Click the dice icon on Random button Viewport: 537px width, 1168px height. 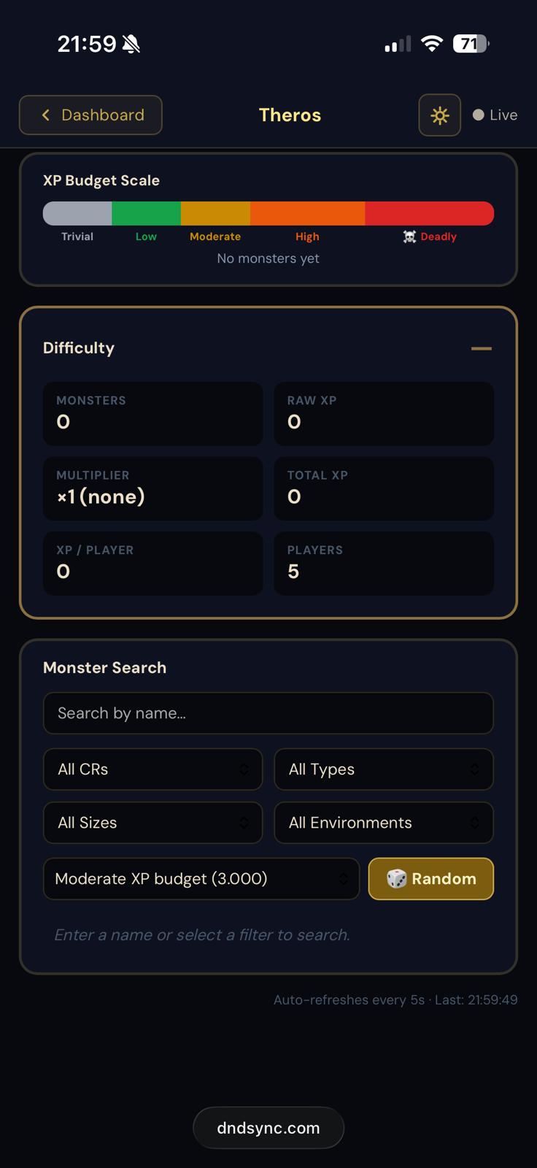click(x=396, y=879)
